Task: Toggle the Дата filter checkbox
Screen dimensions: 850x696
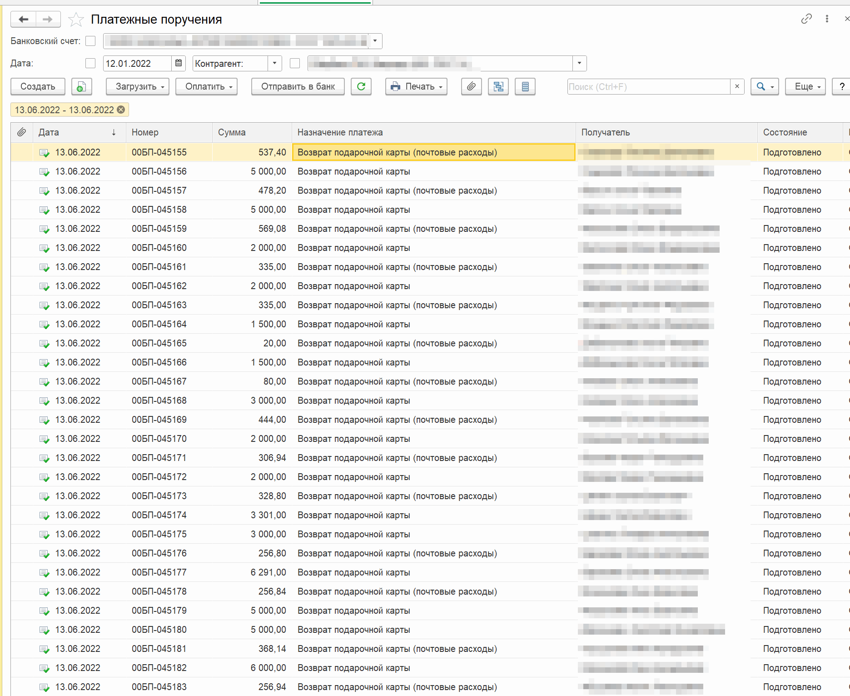Action: 90,63
